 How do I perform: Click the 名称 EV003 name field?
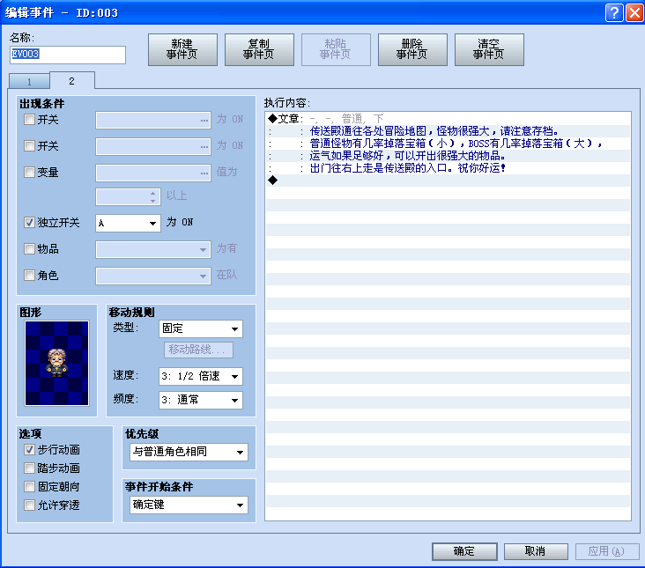(x=68, y=55)
